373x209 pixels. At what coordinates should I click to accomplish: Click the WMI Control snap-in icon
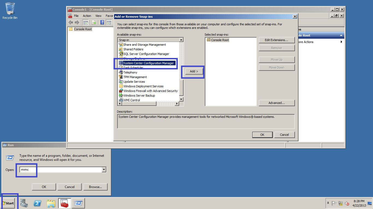coord(121,100)
